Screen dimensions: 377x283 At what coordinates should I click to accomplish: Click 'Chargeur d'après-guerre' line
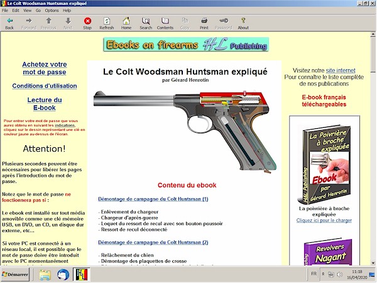(x=129, y=218)
